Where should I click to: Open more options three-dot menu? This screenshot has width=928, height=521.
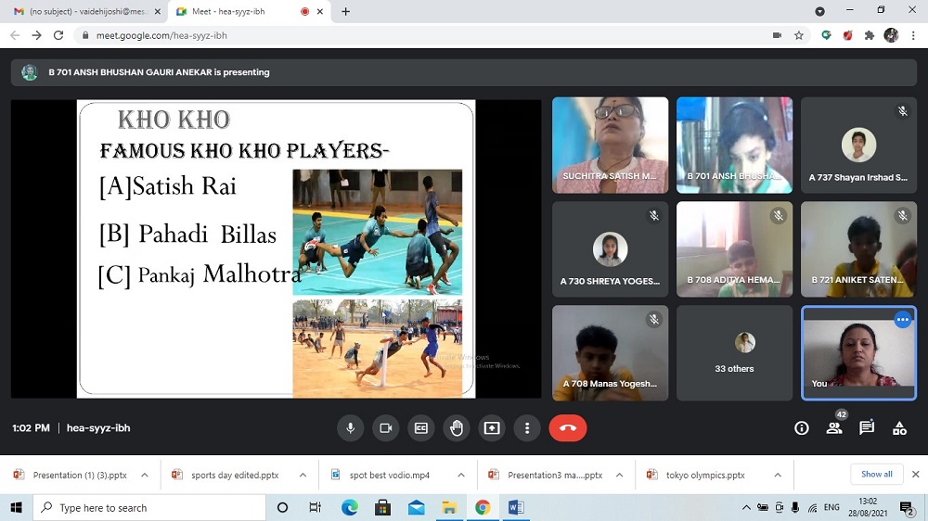pyautogui.click(x=527, y=427)
